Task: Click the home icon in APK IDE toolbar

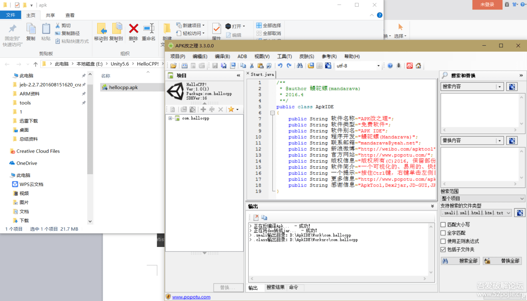Action: tap(418, 66)
